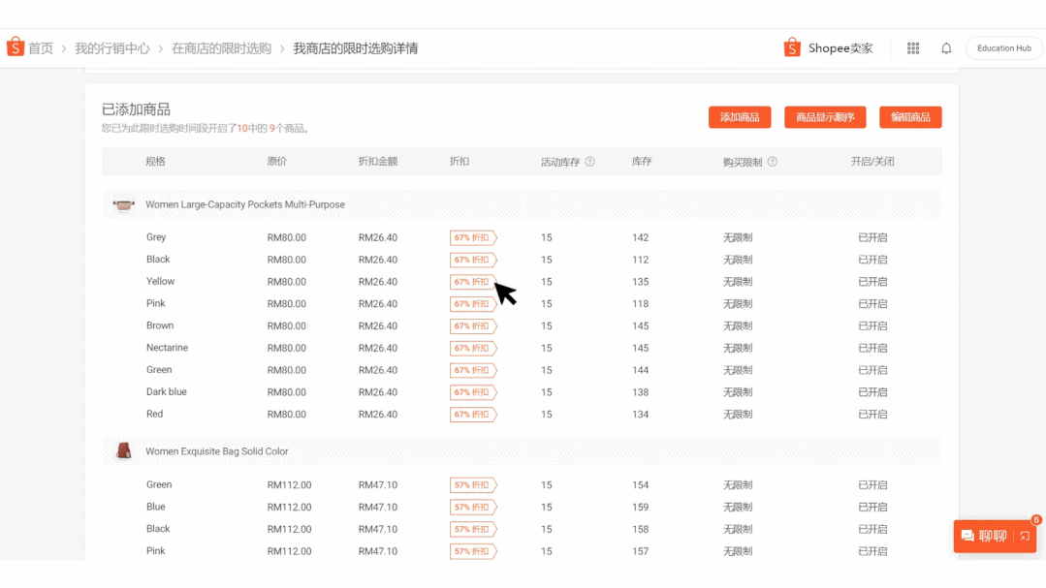Viewport: 1046px width, 588px height.
Task: Open the apps grid icon in the top bar
Action: point(912,46)
